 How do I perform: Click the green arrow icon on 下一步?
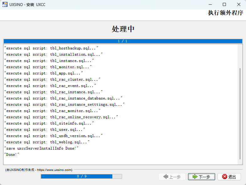[x=195, y=177]
